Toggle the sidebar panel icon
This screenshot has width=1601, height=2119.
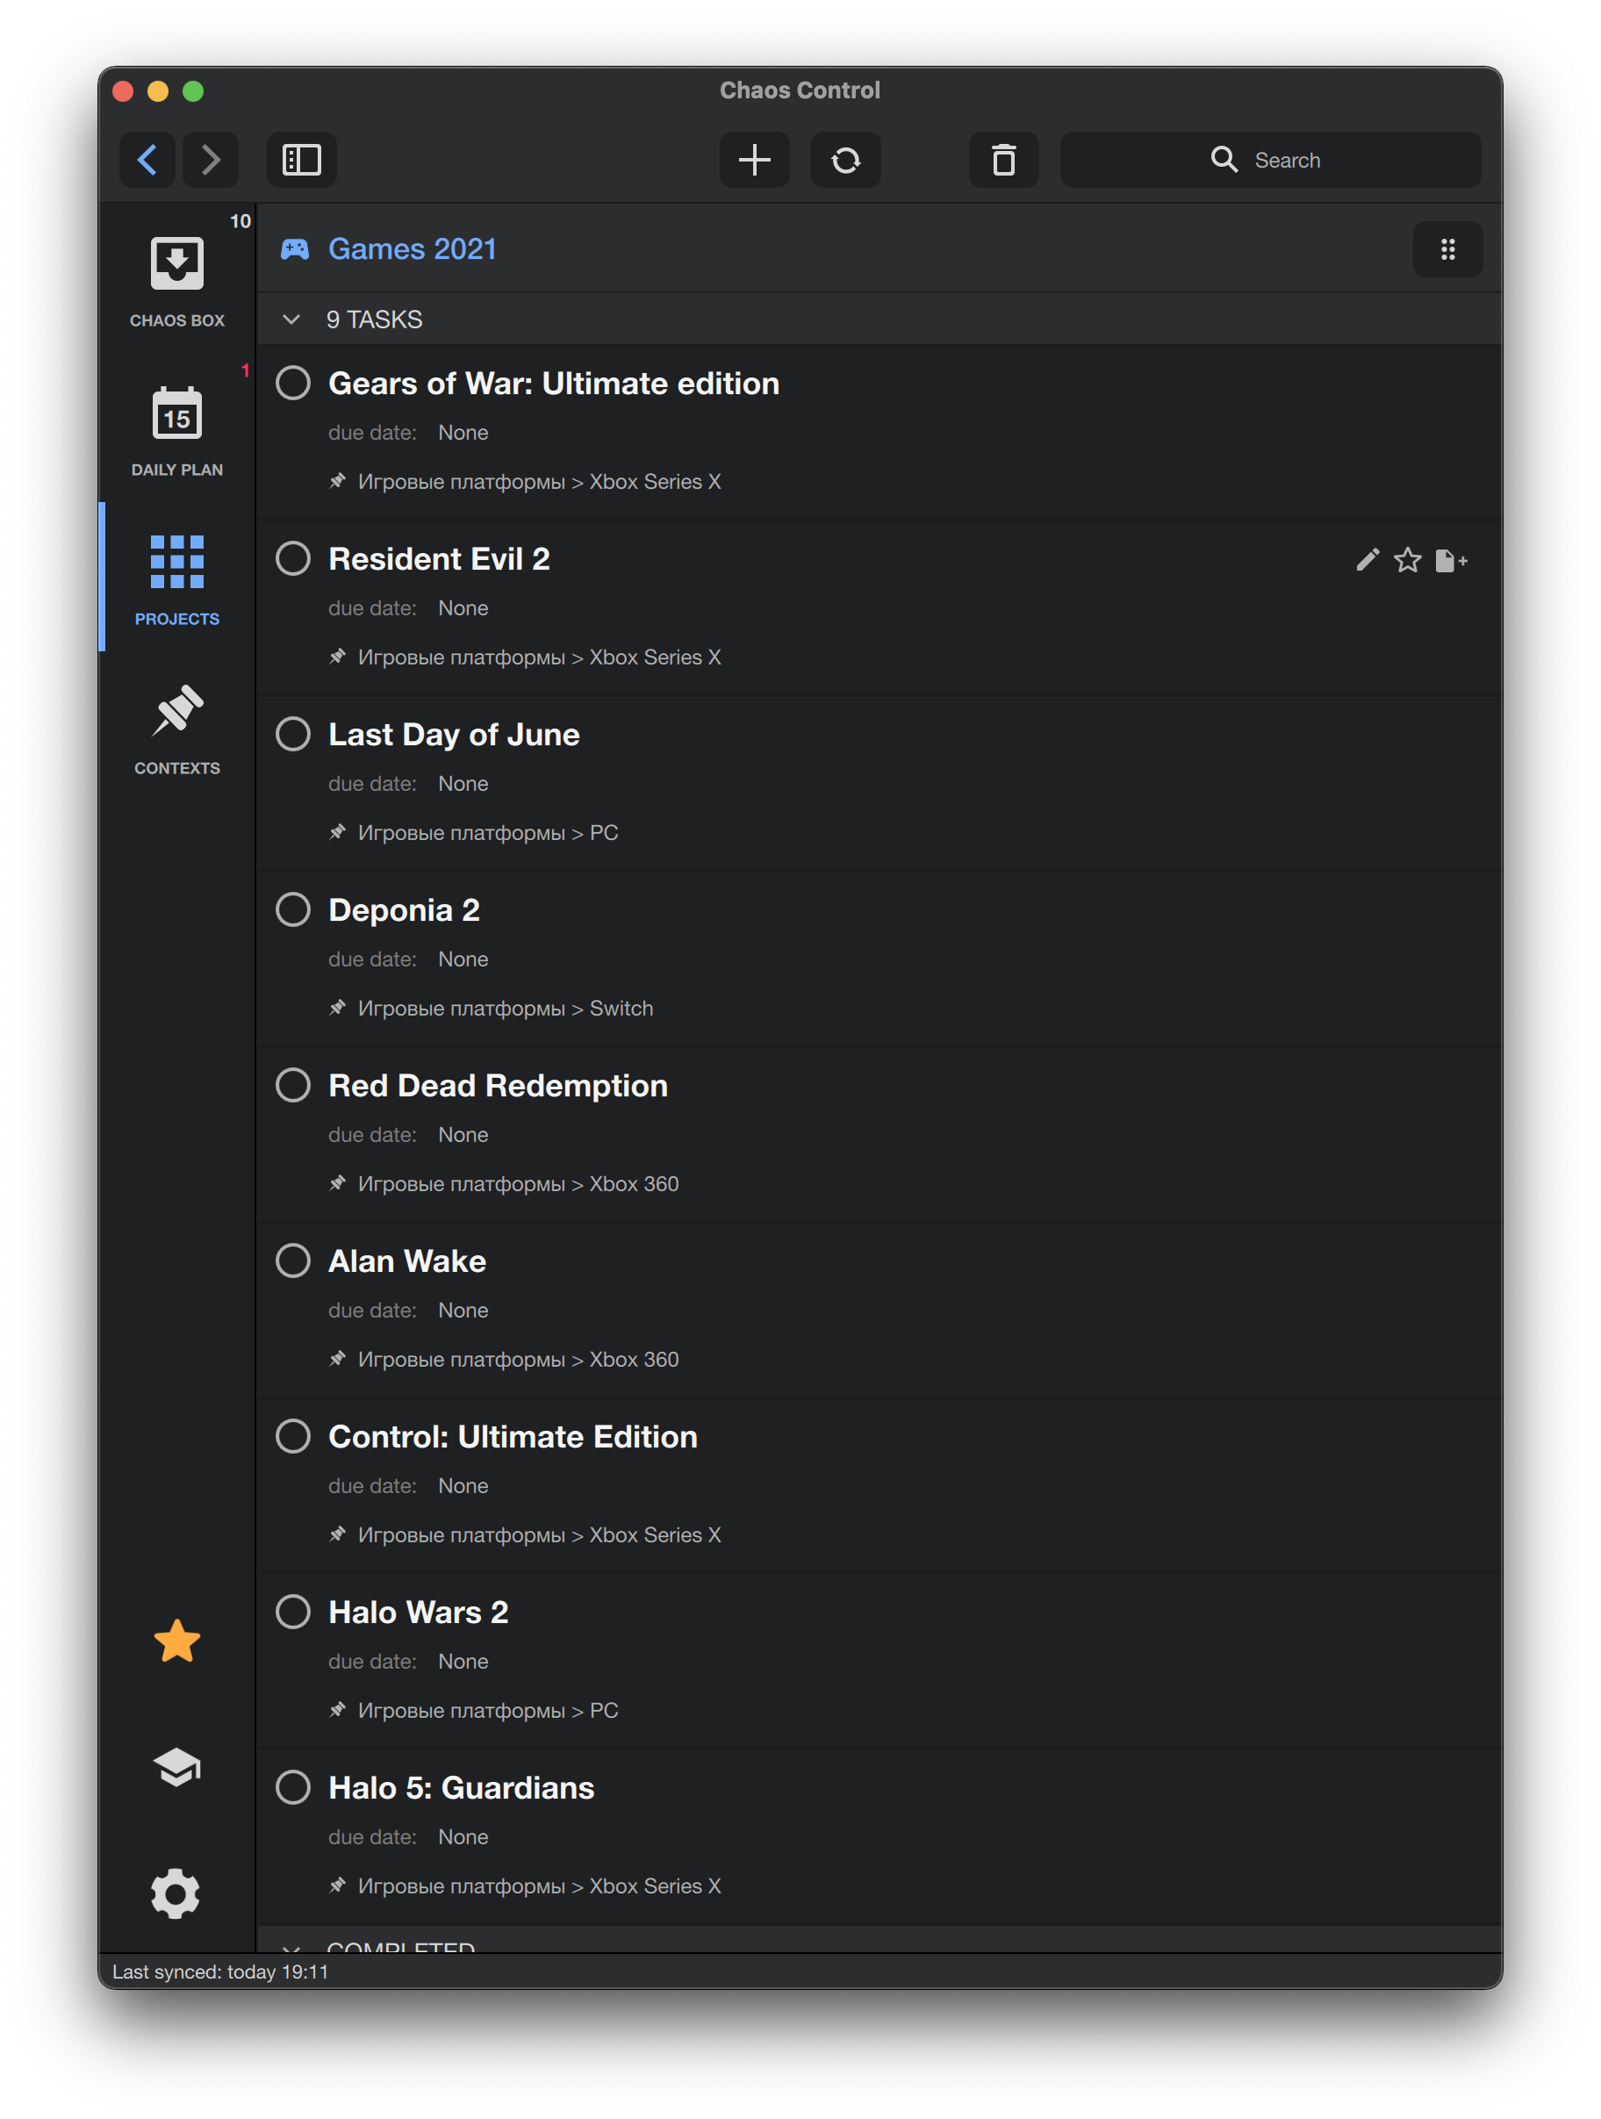click(x=302, y=160)
